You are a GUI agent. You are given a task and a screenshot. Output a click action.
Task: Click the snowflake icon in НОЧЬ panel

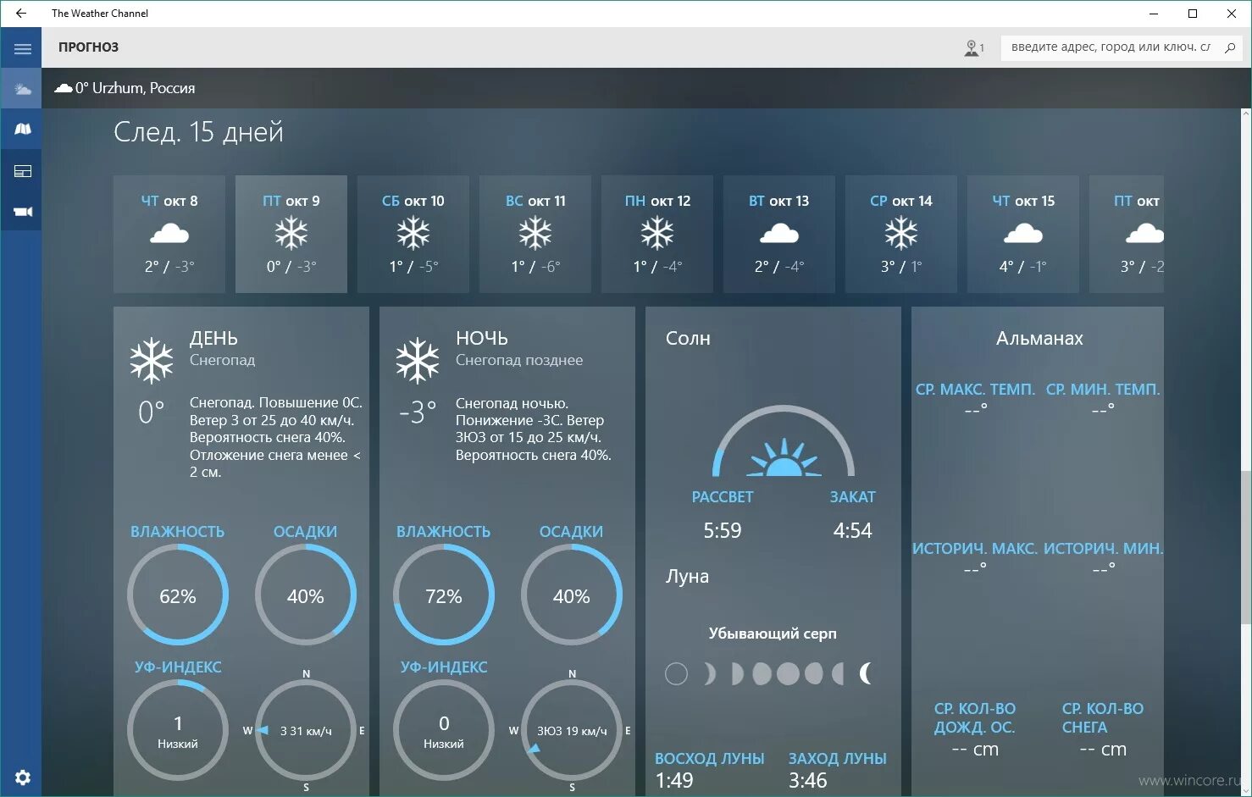[x=418, y=361]
